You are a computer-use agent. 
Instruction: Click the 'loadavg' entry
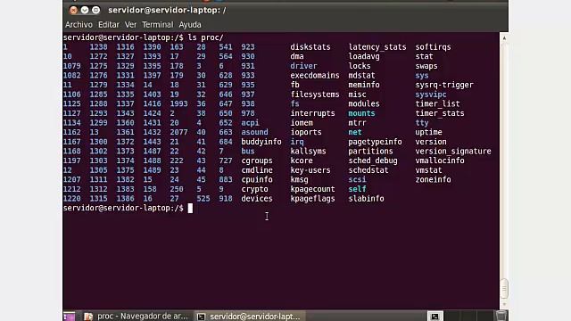click(x=364, y=57)
